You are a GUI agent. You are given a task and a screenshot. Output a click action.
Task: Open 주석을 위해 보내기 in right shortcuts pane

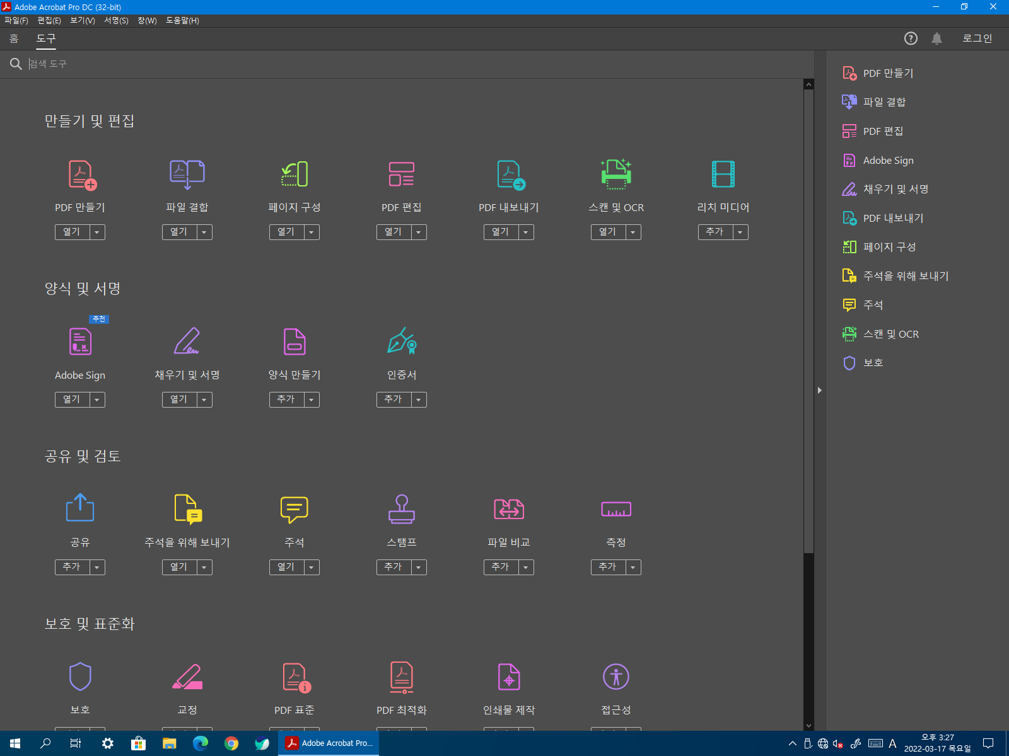click(x=895, y=276)
